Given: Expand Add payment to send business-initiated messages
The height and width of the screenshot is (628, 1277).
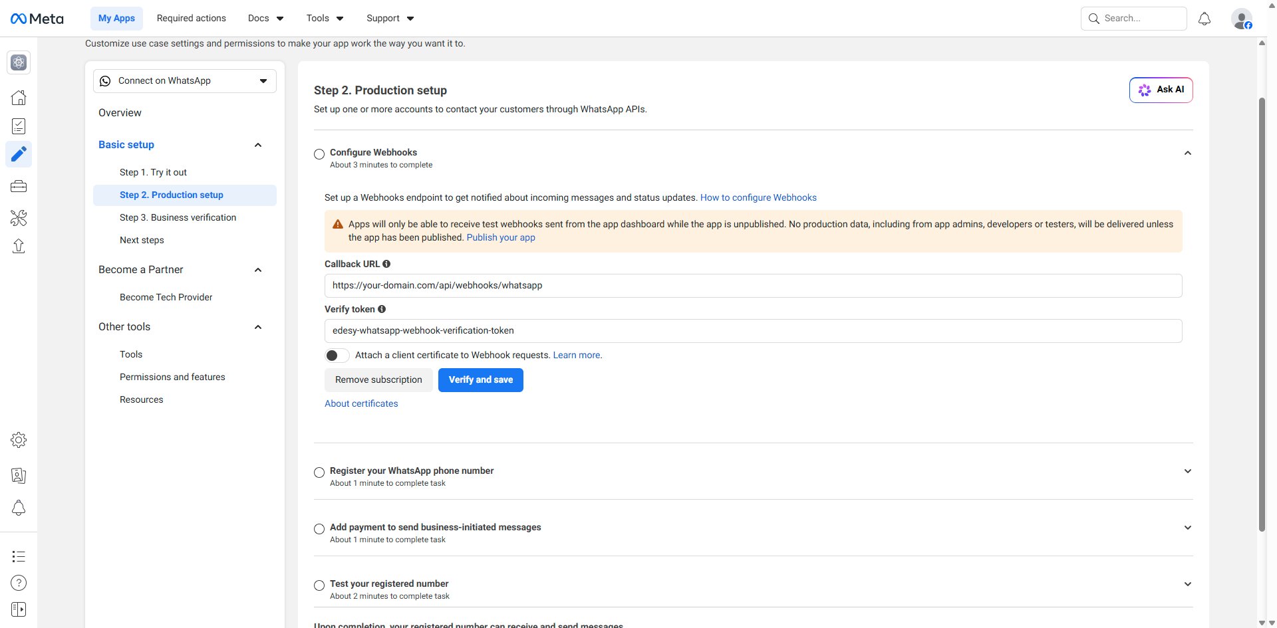Looking at the screenshot, I should click(1187, 528).
